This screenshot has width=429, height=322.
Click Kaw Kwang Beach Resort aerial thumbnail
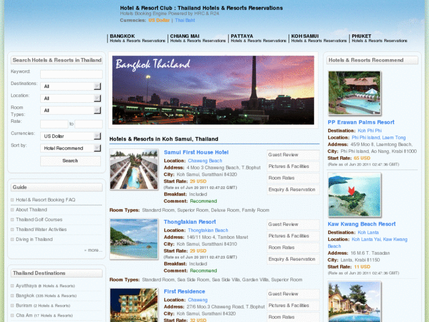[354, 194]
